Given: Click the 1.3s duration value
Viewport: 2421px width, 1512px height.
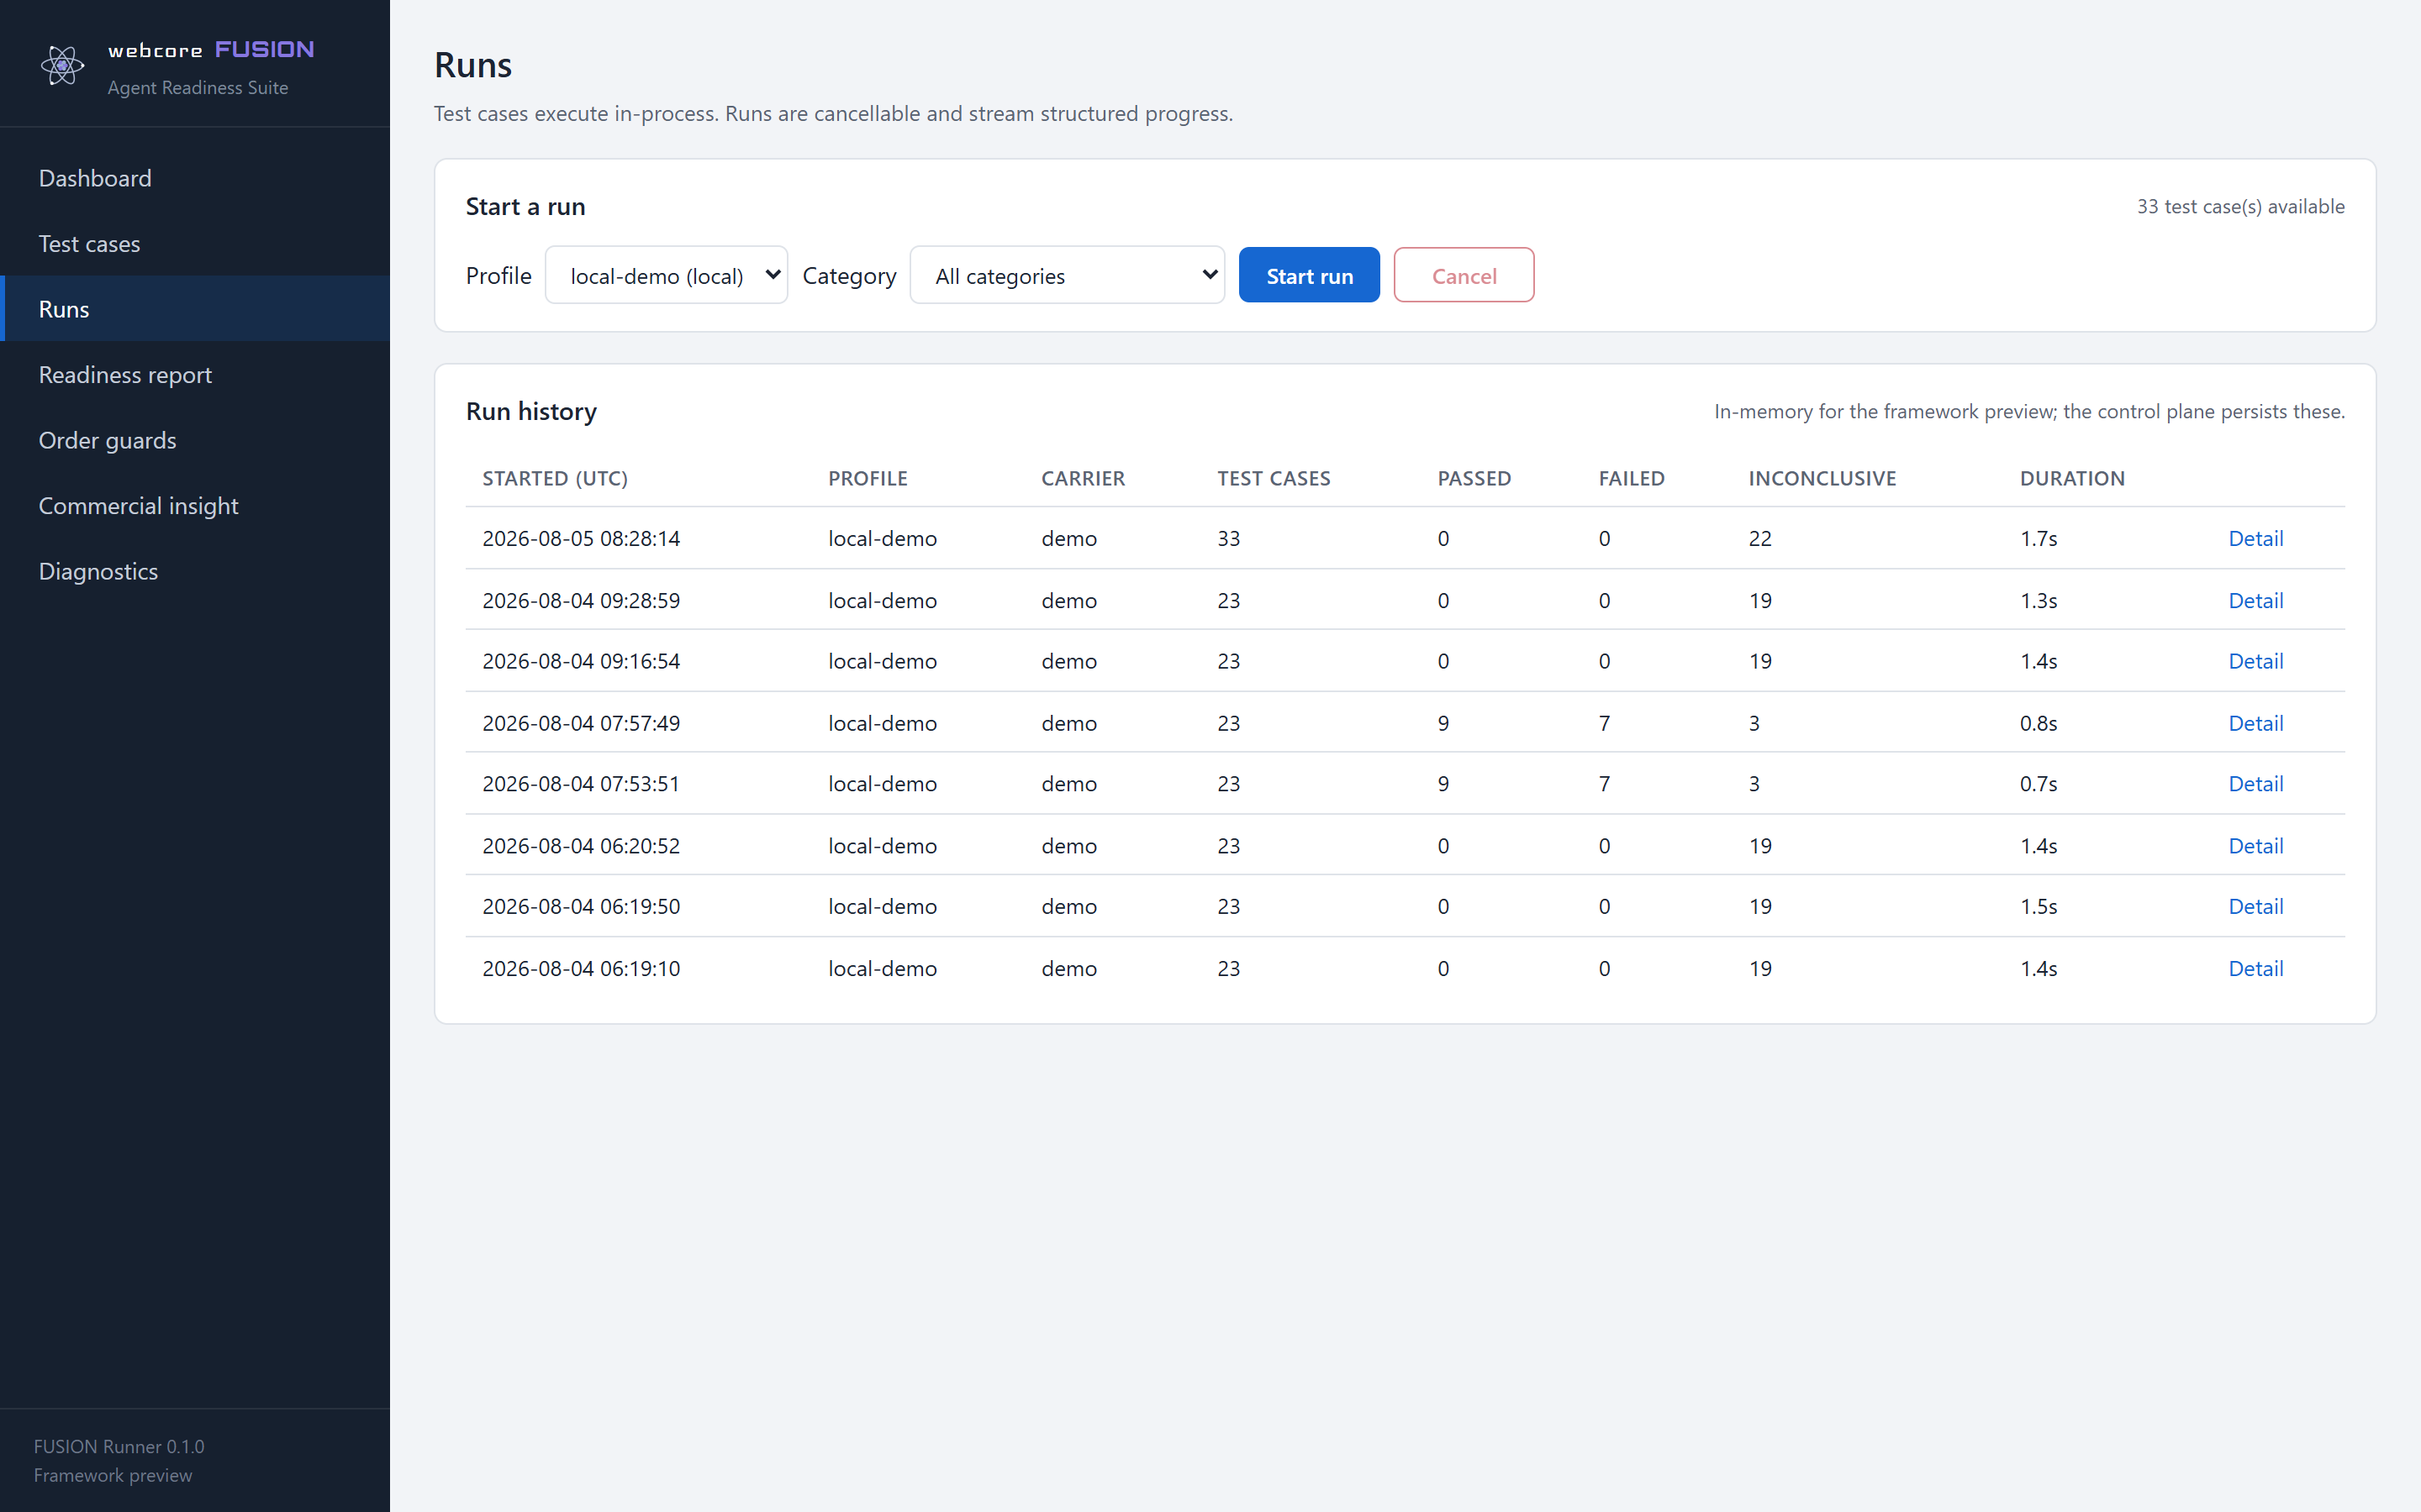Looking at the screenshot, I should pyautogui.click(x=2038, y=600).
